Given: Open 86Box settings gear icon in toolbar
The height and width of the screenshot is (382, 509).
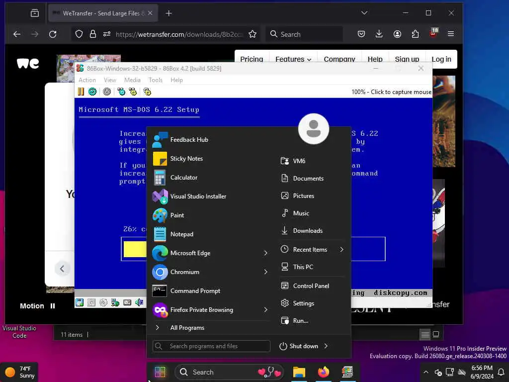Looking at the screenshot, I should point(147,92).
